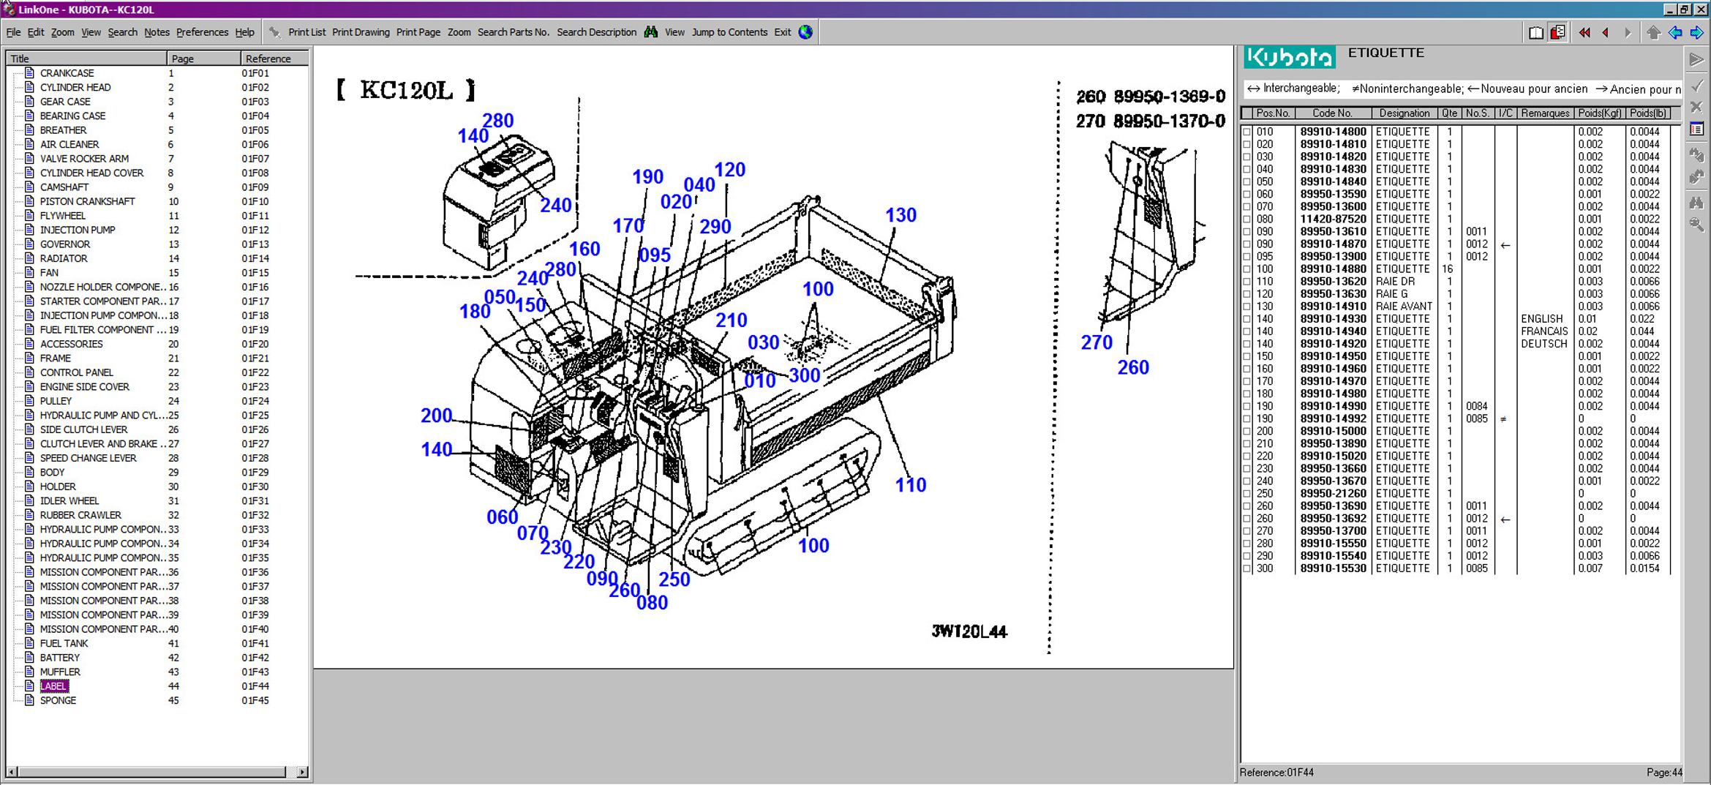Click the Search Parts No. button
The width and height of the screenshot is (1711, 785).
513,32
